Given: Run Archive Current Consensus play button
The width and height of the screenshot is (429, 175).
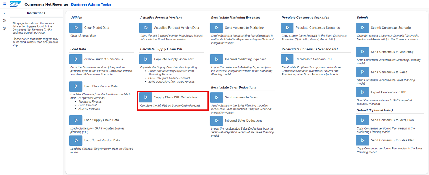Looking at the screenshot, I should click(76, 59).
